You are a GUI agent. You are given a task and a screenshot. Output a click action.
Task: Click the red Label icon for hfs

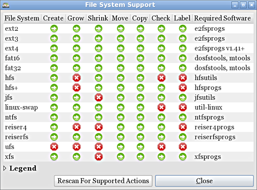coord(182,78)
